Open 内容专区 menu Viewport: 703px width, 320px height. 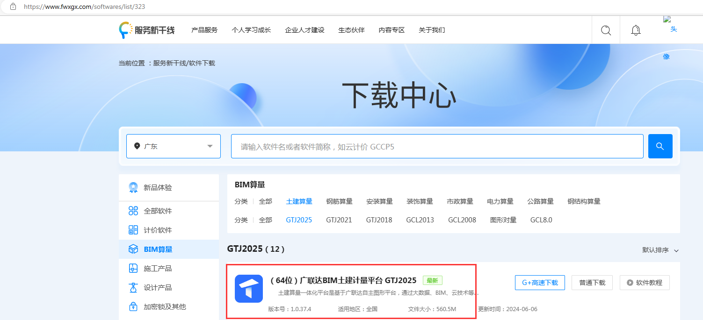point(391,30)
